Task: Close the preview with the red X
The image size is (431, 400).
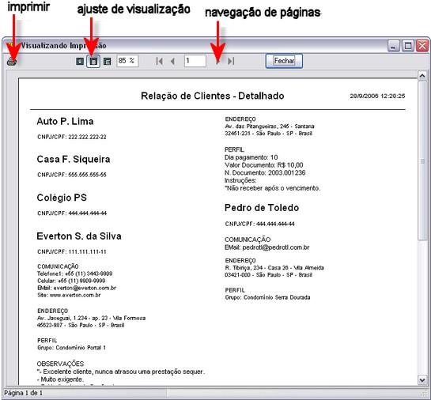Action: pyautogui.click(x=422, y=46)
